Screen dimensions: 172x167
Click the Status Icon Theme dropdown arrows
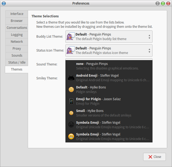(x=149, y=51)
